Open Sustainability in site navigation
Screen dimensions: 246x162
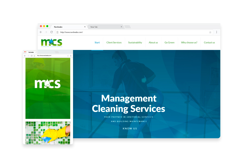[135, 42]
